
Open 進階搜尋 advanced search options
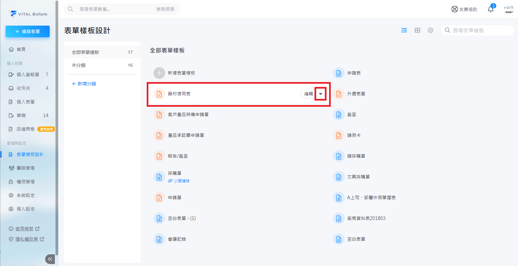165,9
